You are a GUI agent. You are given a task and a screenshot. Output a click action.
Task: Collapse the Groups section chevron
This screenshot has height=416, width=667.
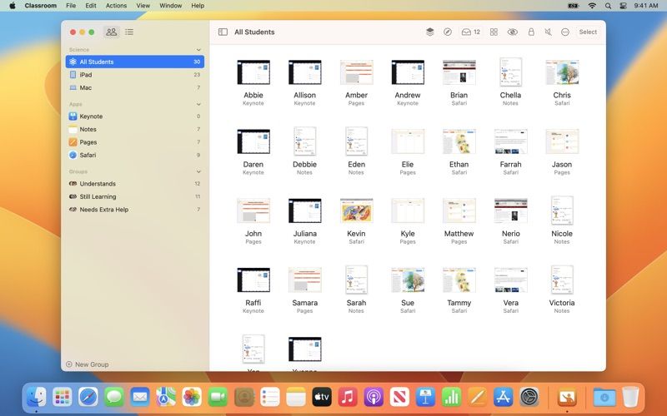(x=198, y=171)
